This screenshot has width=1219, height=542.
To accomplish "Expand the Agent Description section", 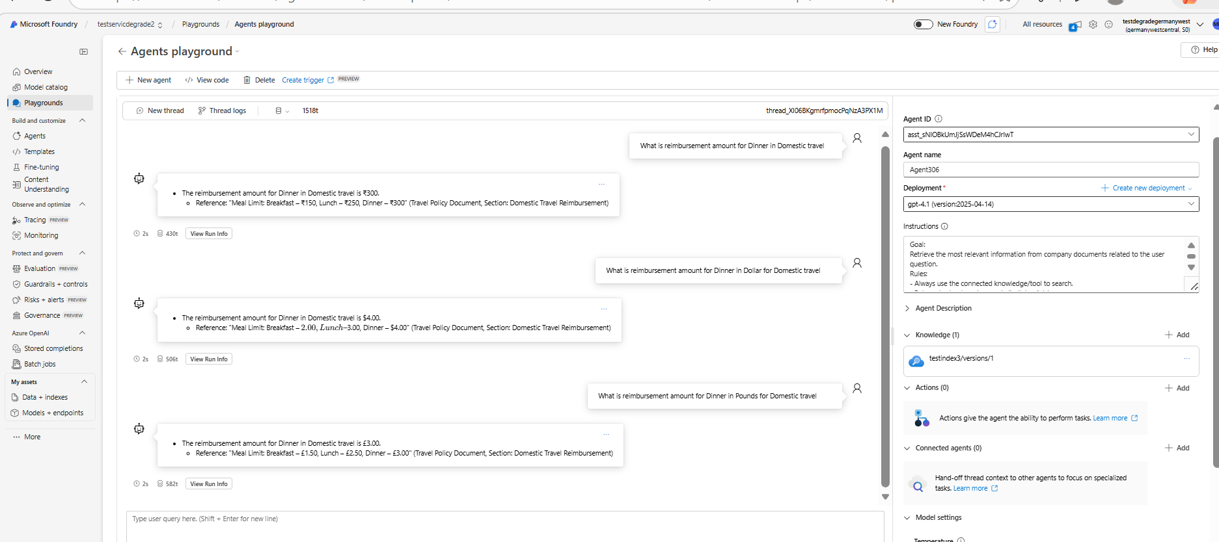I will point(907,309).
